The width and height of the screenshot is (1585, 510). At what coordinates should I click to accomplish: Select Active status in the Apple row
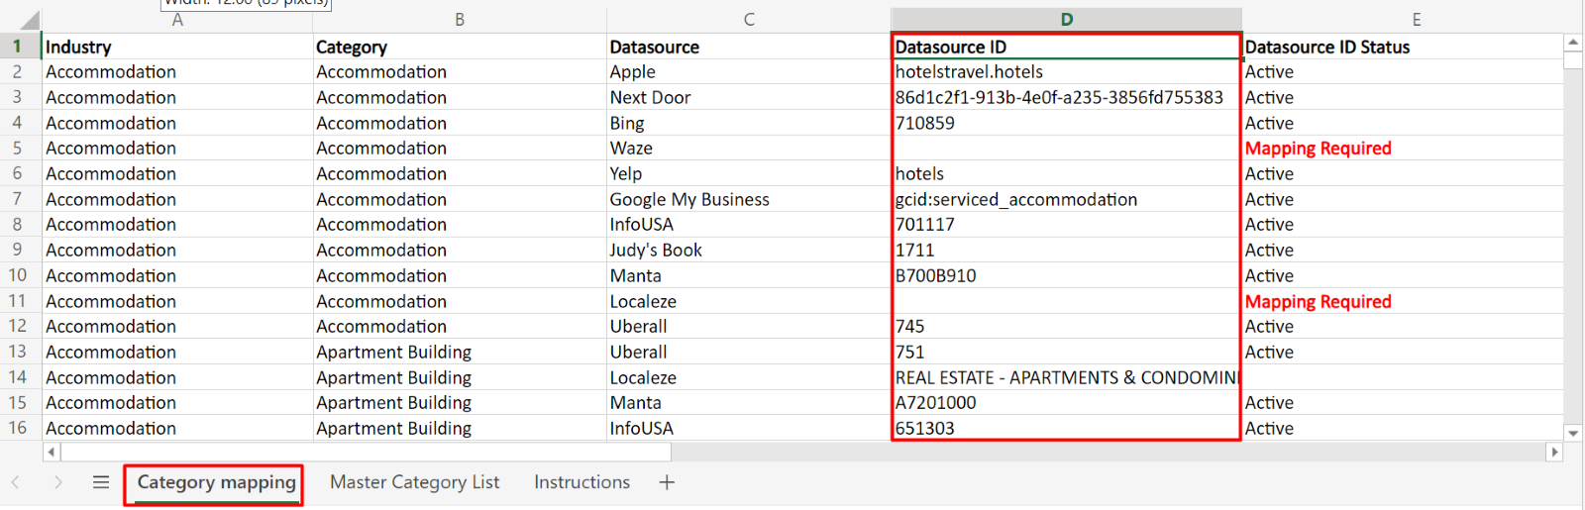[1403, 71]
